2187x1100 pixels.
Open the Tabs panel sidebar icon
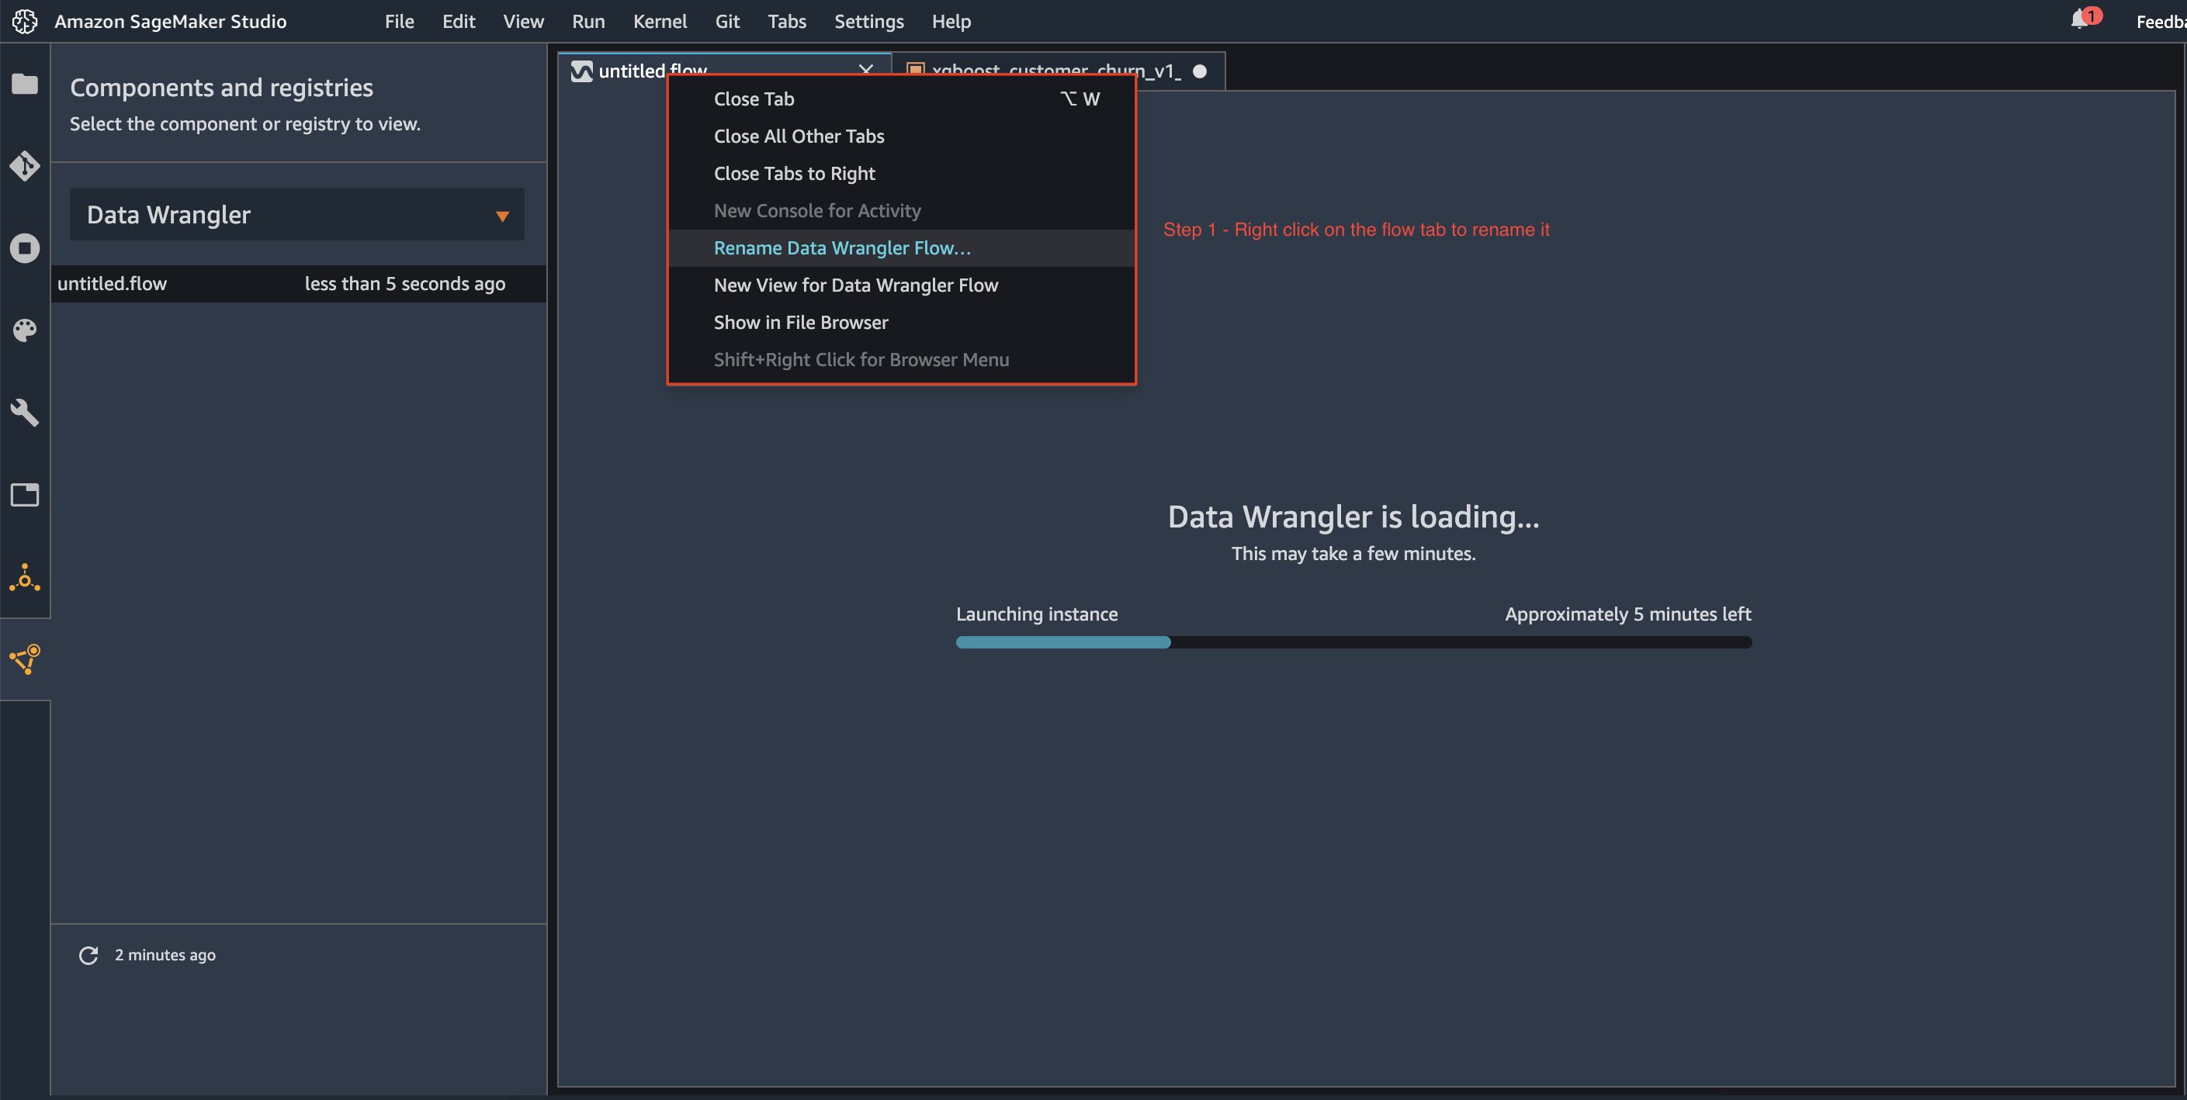(25, 495)
